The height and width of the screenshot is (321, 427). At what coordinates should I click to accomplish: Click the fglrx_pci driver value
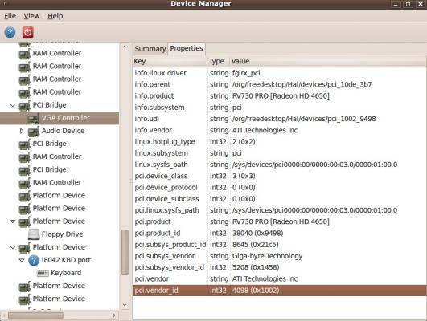click(246, 73)
